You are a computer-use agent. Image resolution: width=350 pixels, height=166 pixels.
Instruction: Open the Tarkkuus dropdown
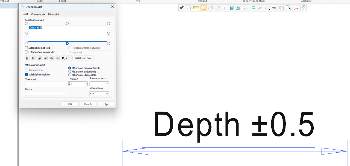(x=78, y=84)
